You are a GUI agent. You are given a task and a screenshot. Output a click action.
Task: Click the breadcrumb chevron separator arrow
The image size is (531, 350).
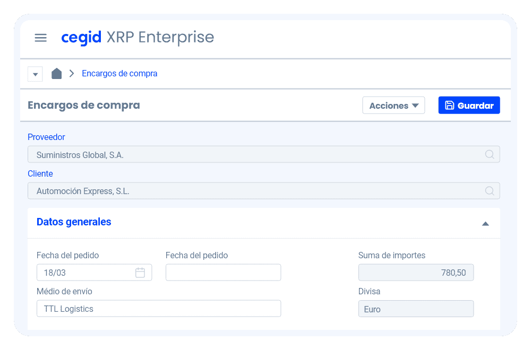[72, 74]
